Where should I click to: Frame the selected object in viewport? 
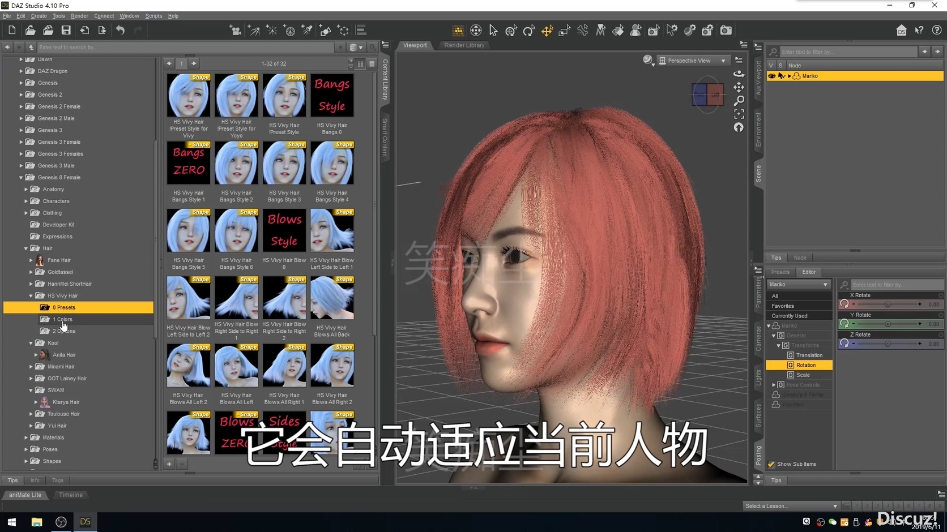coord(739,114)
